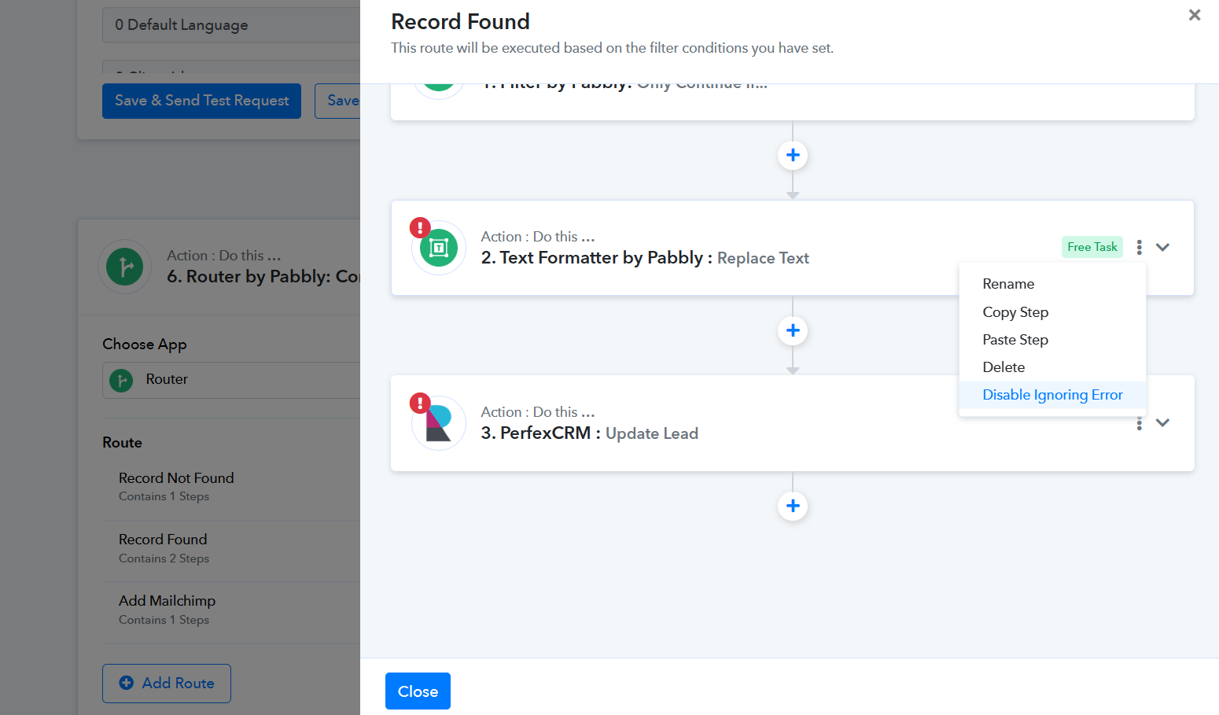The height and width of the screenshot is (715, 1219).
Task: Choose Rename from the step menu
Action: [x=1052, y=284]
